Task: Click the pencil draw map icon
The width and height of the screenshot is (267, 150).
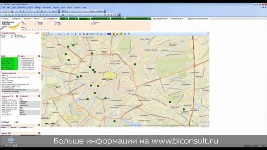Action: 129,34
